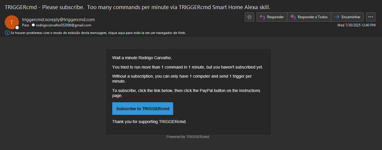The height and width of the screenshot is (150, 382).
Task: Open the three-dots more actions menu
Action: pyautogui.click(x=371, y=17)
